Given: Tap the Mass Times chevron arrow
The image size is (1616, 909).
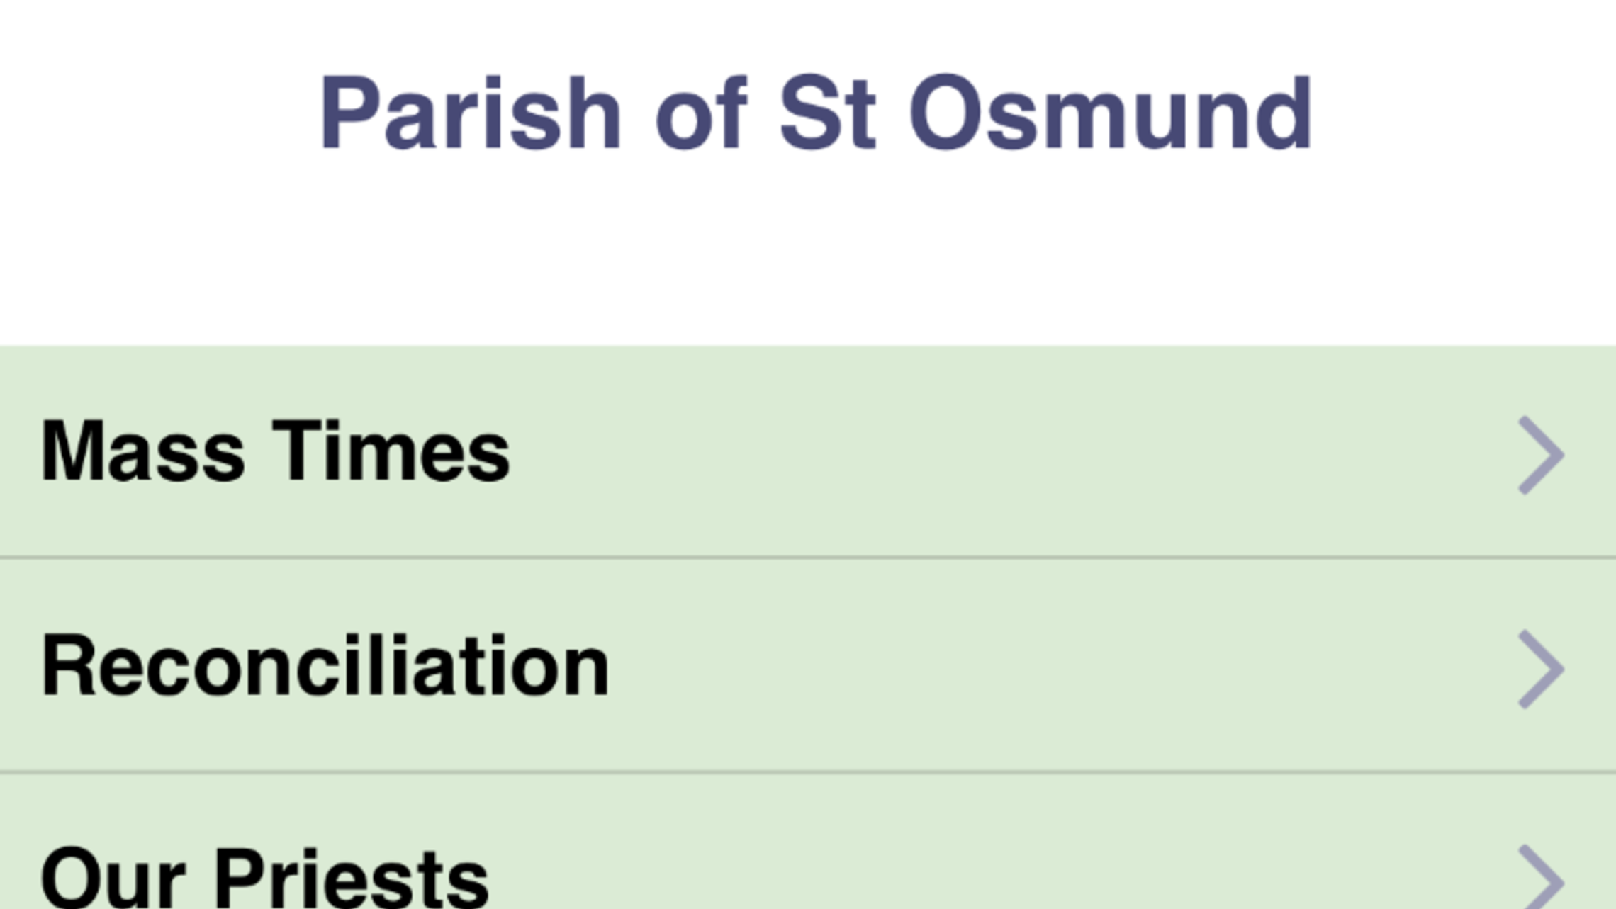Looking at the screenshot, I should coord(1541,455).
